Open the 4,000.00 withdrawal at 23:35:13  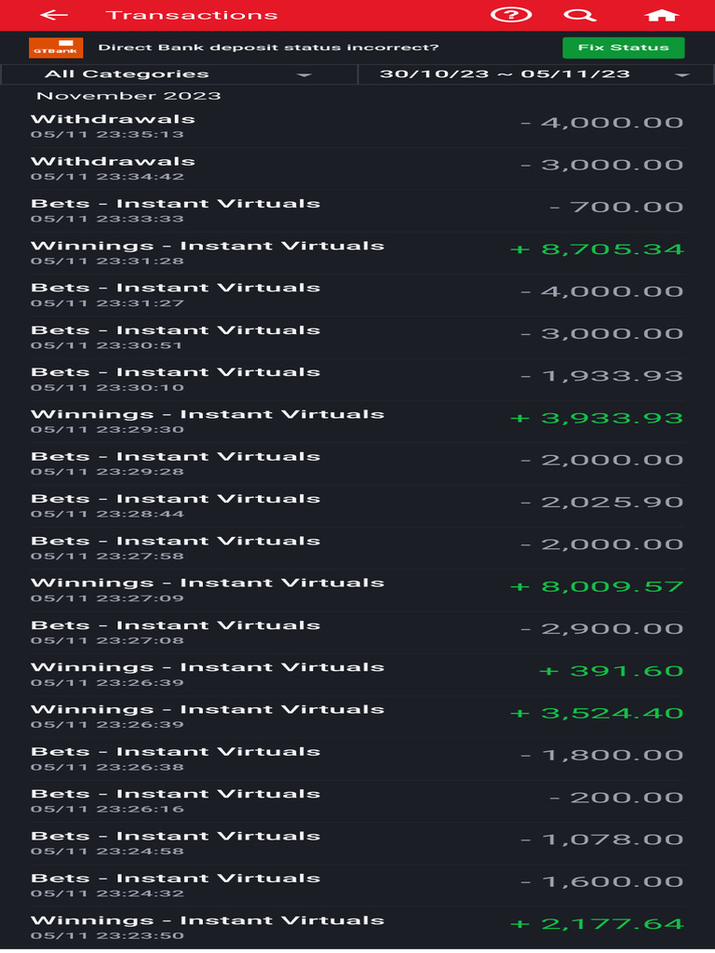coord(357,126)
